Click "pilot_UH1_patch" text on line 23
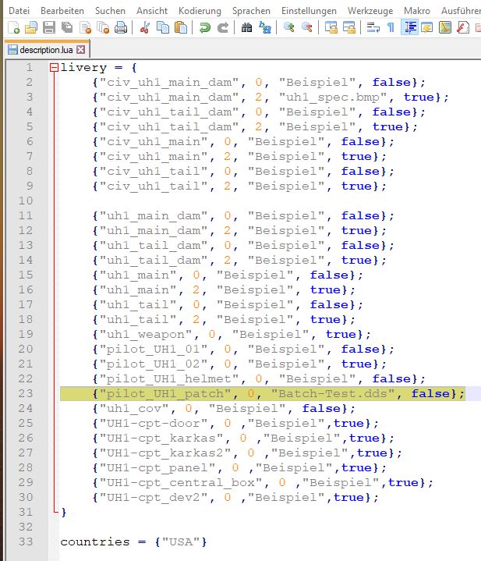 click(166, 393)
